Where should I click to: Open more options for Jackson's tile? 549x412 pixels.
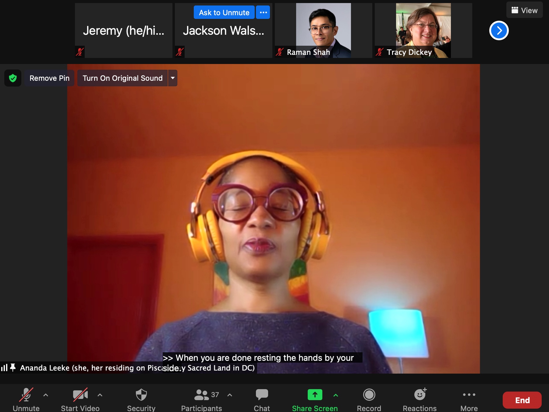263,12
